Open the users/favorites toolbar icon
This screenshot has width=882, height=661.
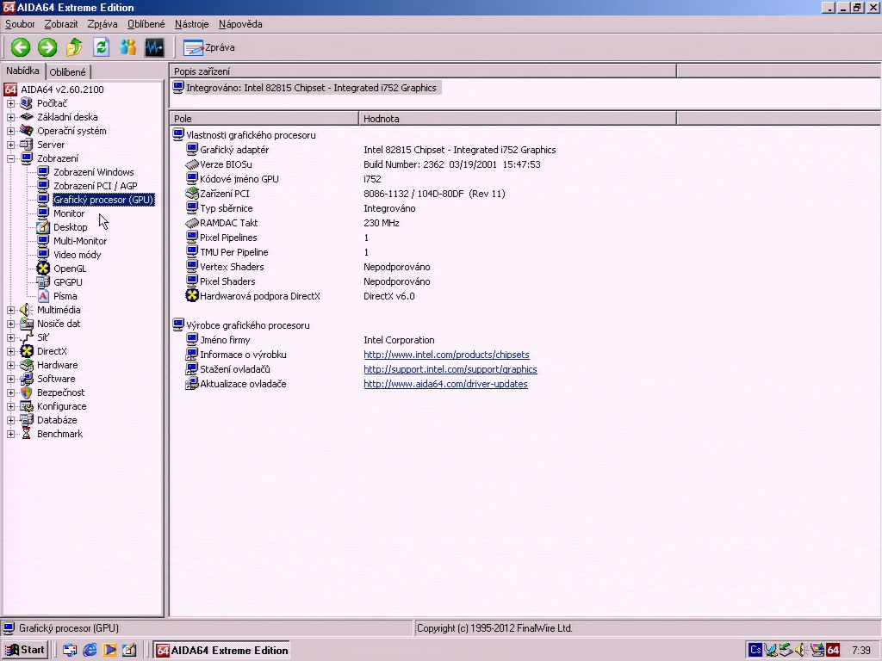coord(128,47)
